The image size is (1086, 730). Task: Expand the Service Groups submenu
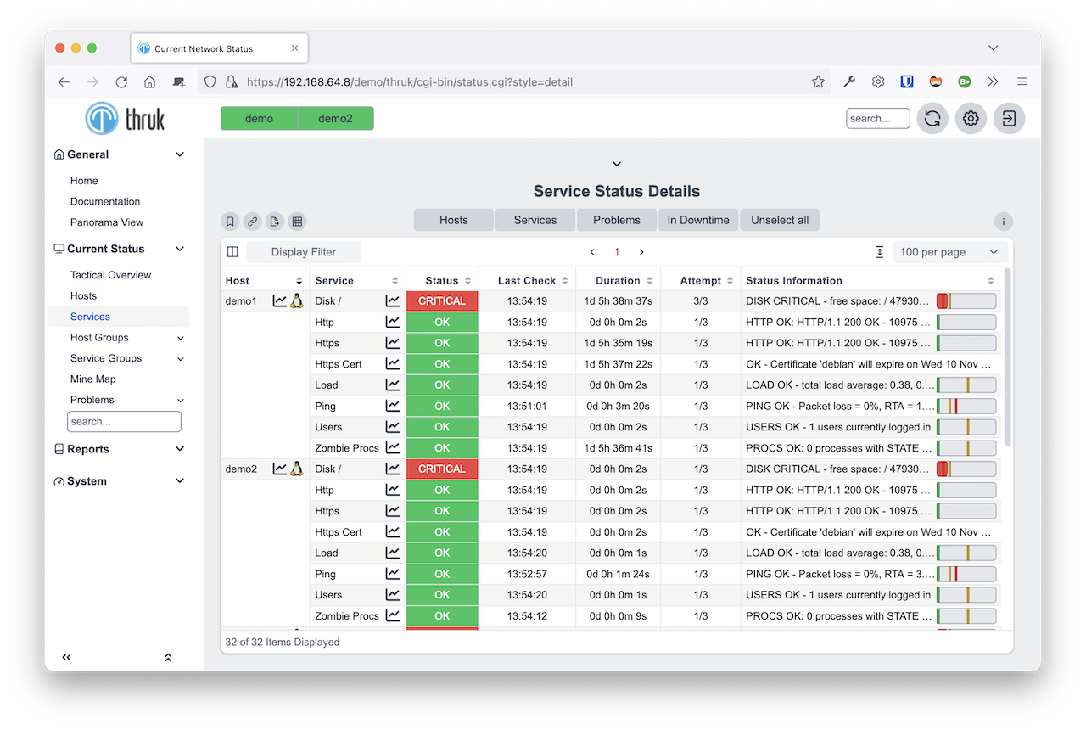point(181,359)
